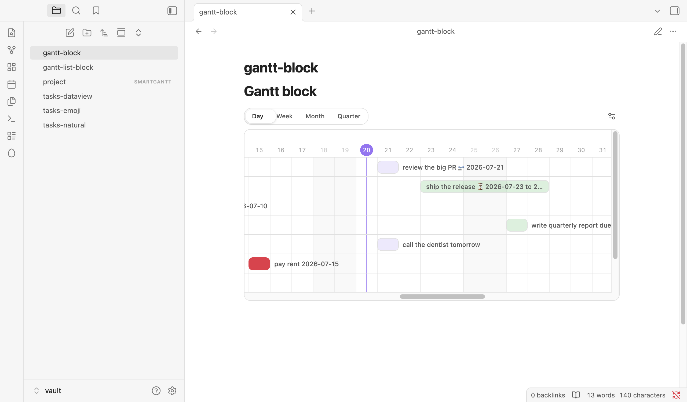Image resolution: width=687 pixels, height=402 pixels.
Task: Open the file explorer folder icon
Action: [56, 11]
